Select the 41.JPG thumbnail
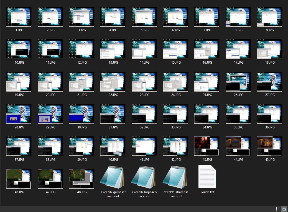This screenshot has height=212, width=288. click(x=144, y=146)
